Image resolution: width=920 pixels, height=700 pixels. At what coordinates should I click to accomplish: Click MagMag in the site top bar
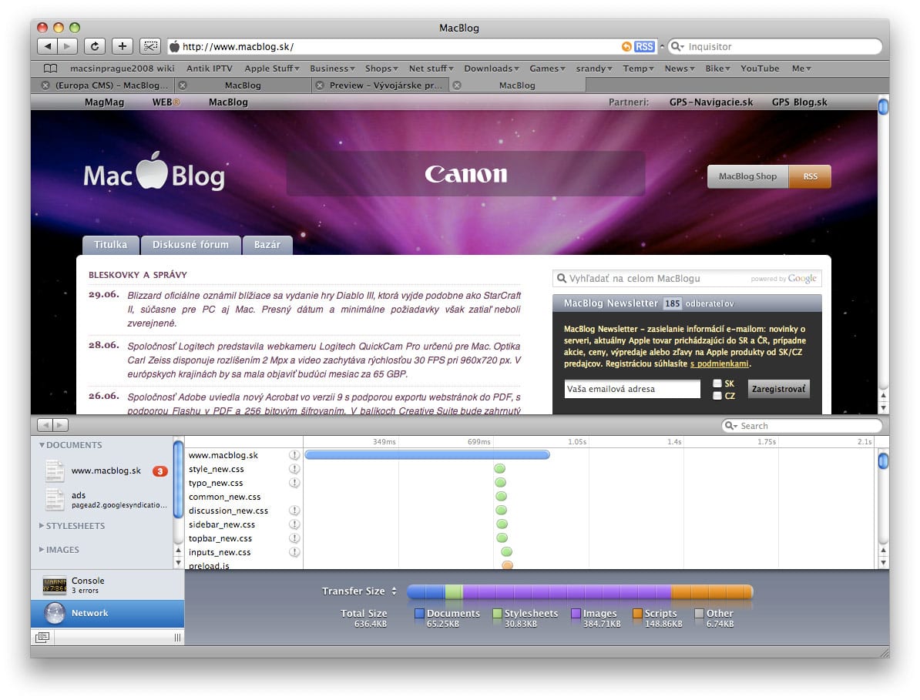105,102
